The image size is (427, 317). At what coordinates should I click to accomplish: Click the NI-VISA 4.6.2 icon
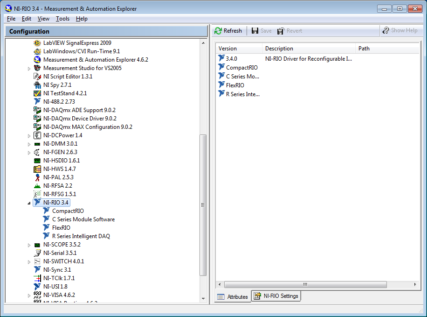pos(37,295)
